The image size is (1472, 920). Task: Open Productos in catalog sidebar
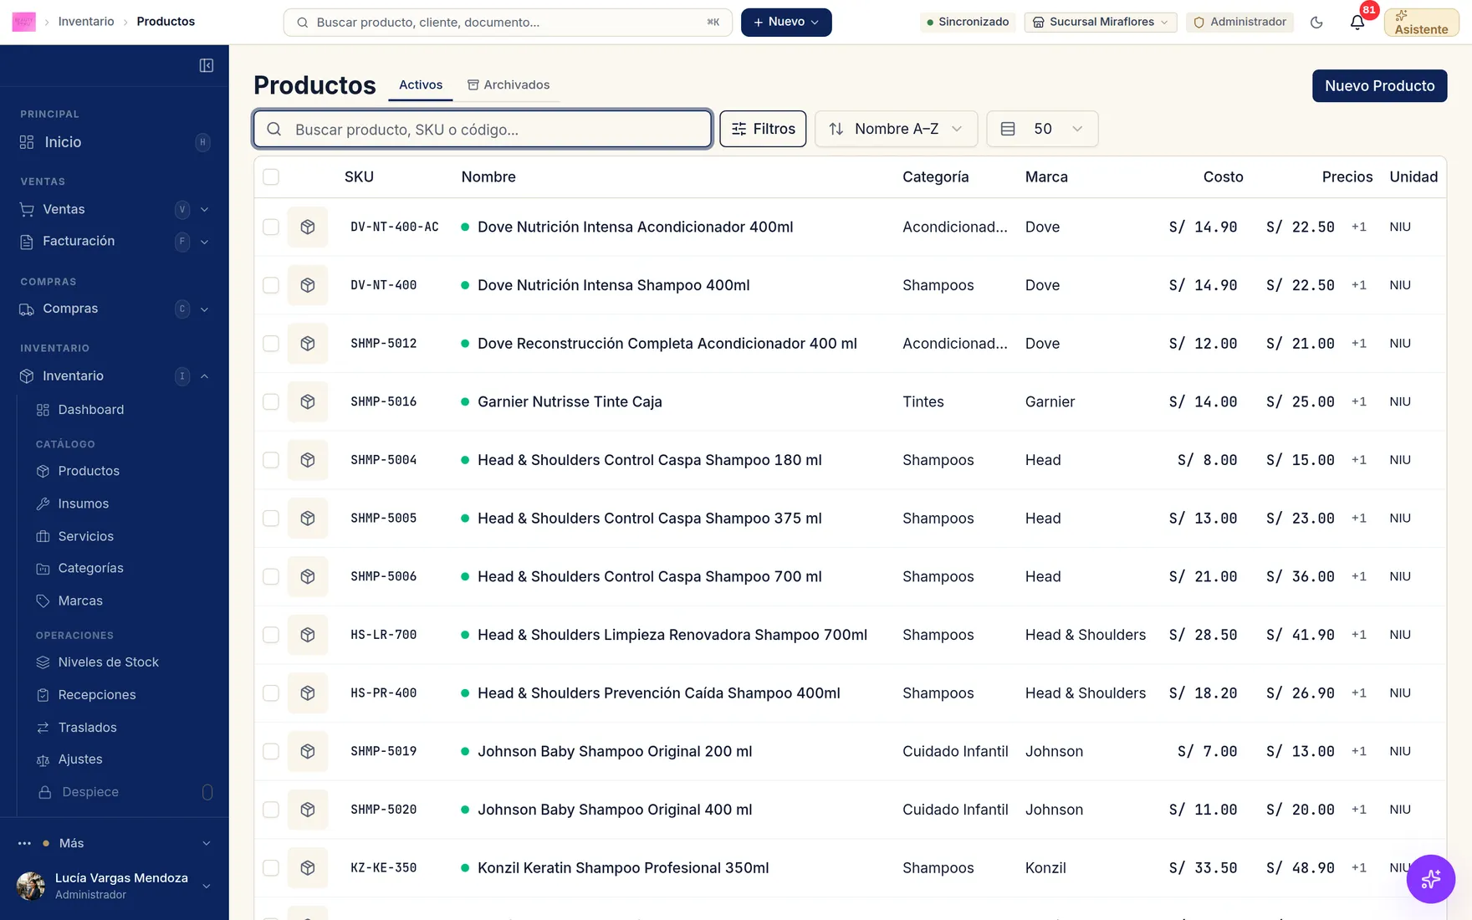[89, 471]
